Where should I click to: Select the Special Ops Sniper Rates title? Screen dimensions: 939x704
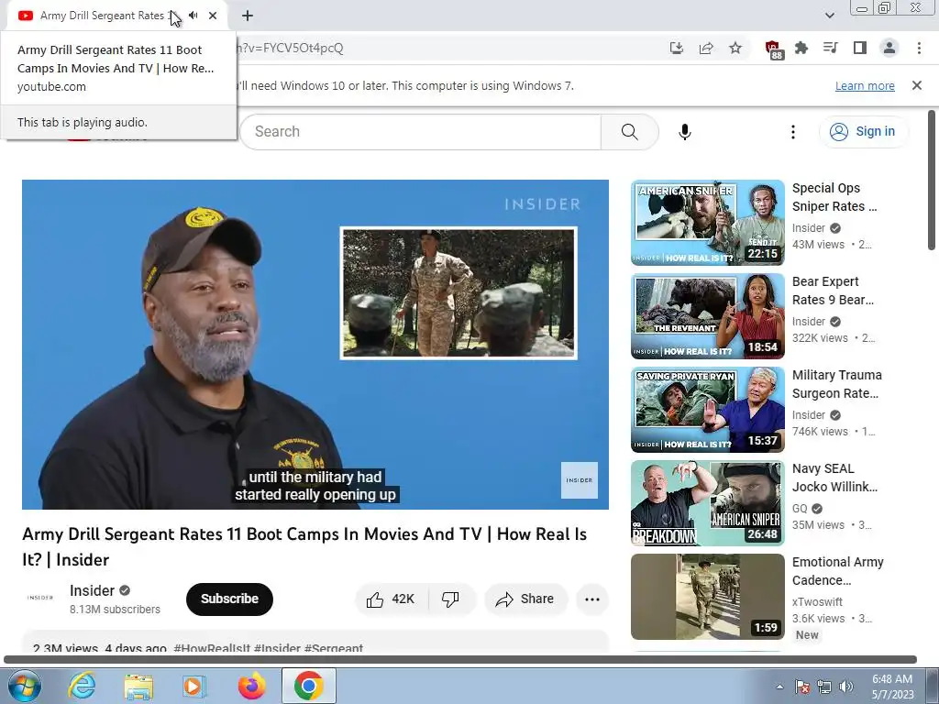pyautogui.click(x=834, y=197)
